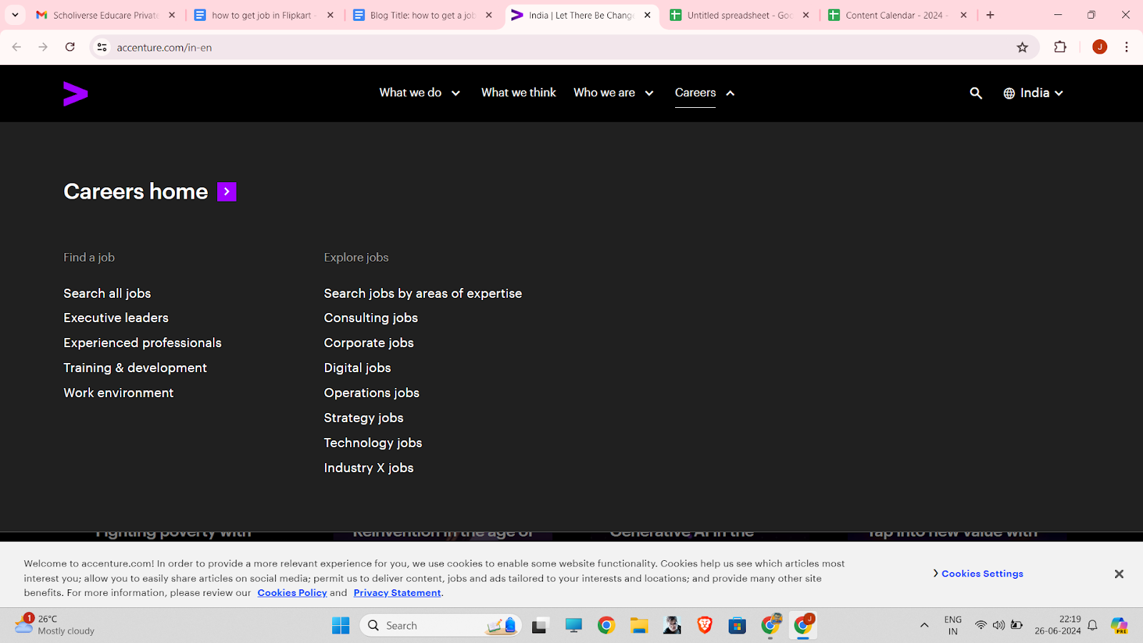View site information icon in address bar
The width and height of the screenshot is (1143, 643).
tap(102, 47)
